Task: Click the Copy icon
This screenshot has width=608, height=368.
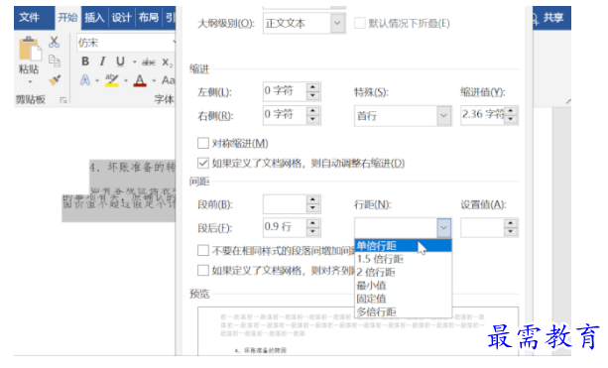Action: click(55, 61)
